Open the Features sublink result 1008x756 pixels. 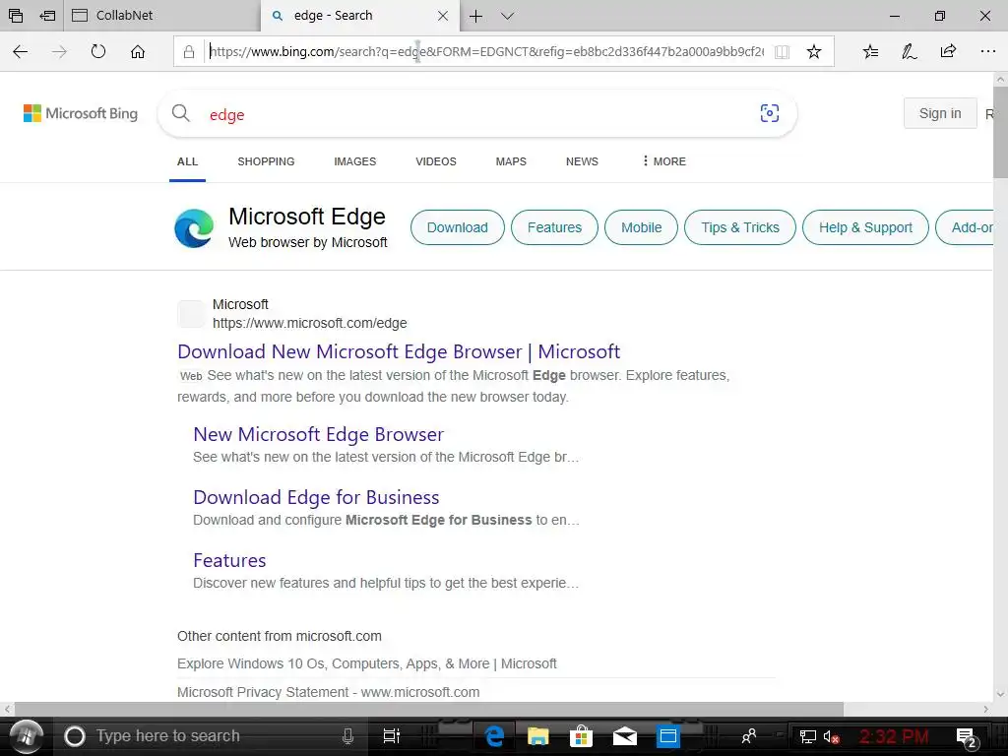pos(229,560)
